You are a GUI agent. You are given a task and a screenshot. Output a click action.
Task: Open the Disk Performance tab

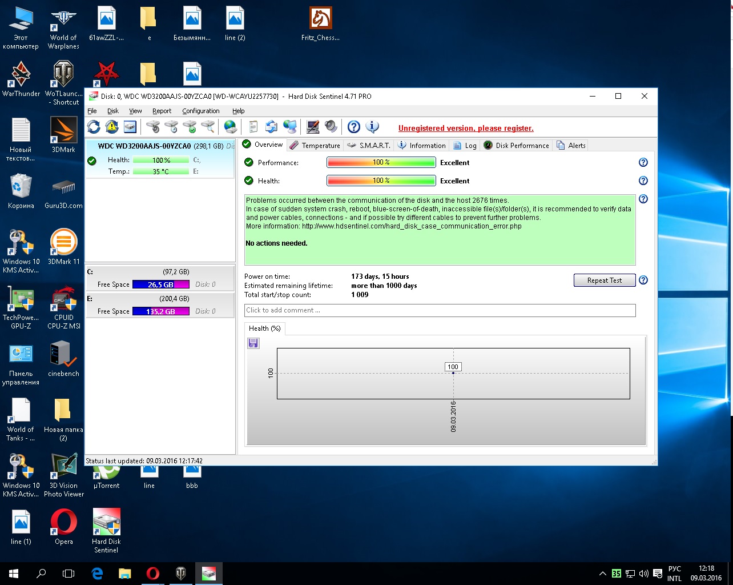coord(517,145)
